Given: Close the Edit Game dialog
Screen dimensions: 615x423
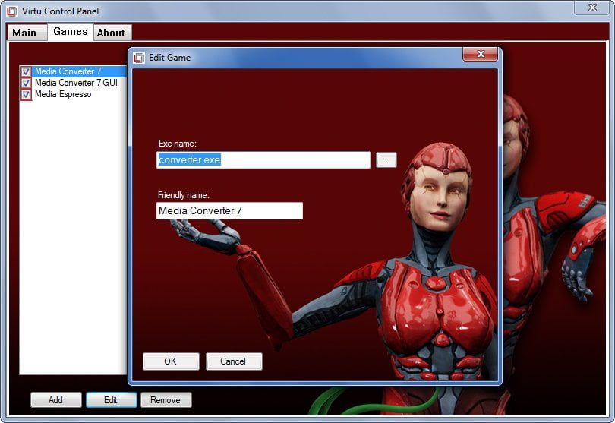Looking at the screenshot, I should click(480, 54).
